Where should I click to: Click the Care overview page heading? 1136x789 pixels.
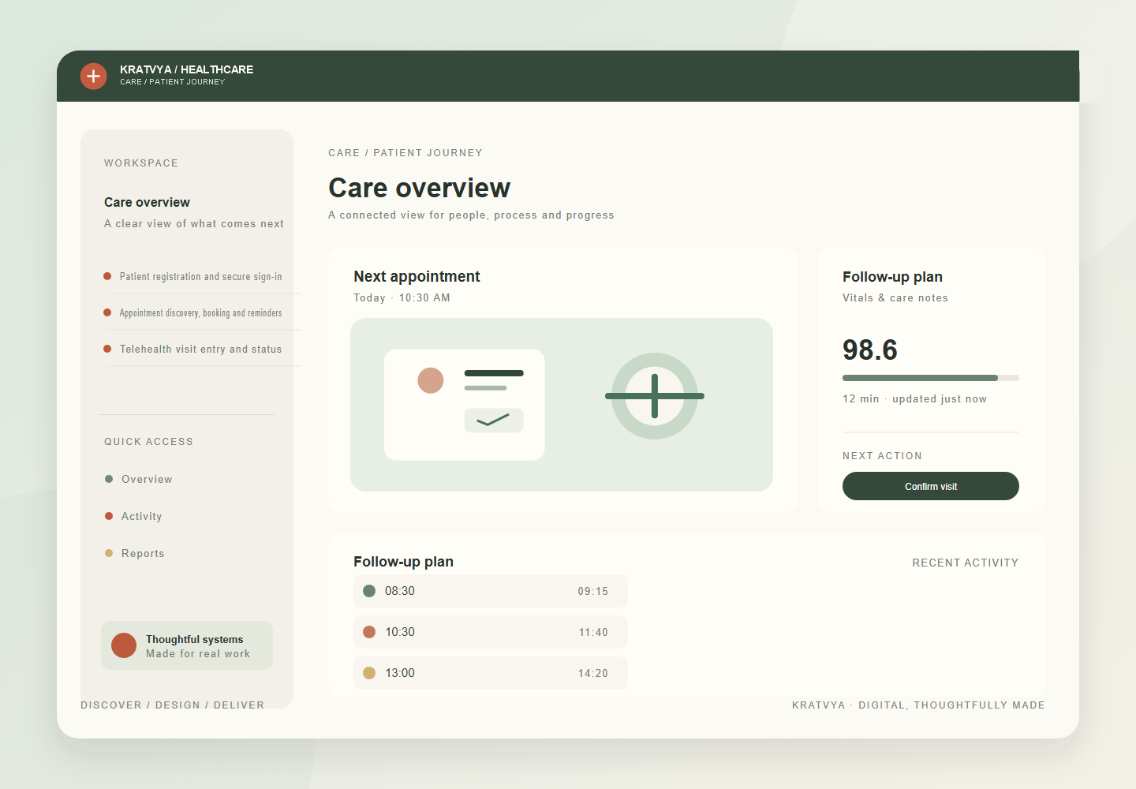tap(420, 188)
